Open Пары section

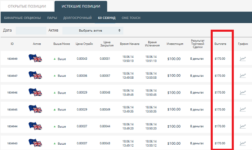click(x=52, y=18)
